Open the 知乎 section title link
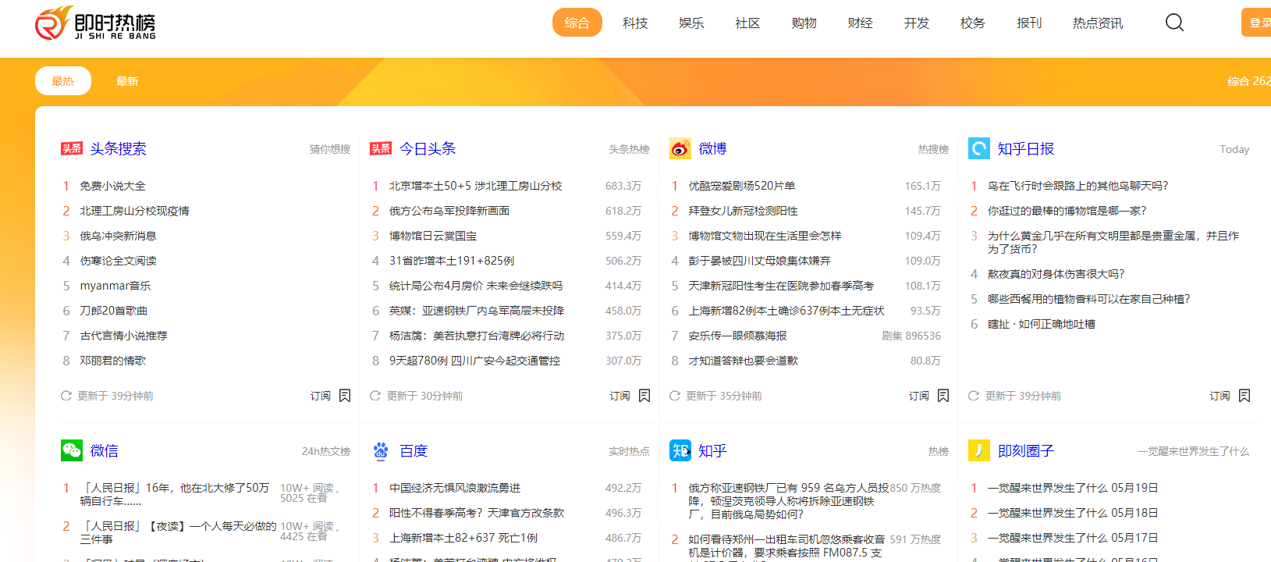1271x562 pixels. pos(713,450)
